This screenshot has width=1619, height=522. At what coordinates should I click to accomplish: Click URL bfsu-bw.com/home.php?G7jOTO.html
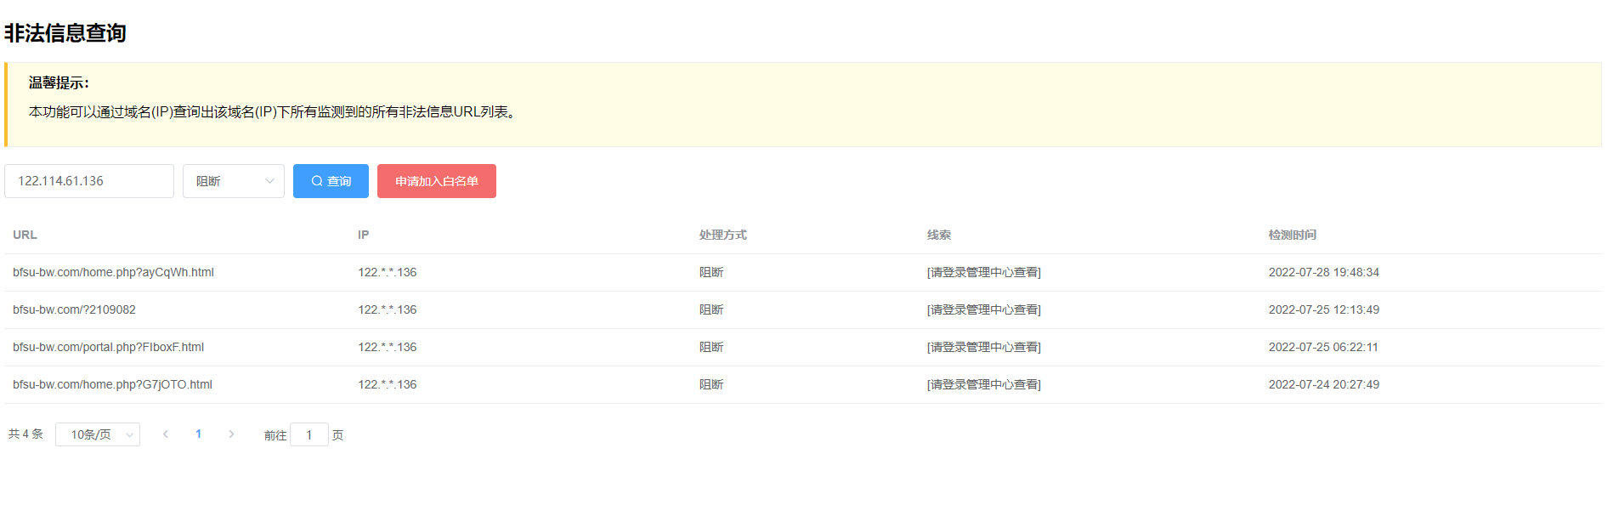click(112, 385)
